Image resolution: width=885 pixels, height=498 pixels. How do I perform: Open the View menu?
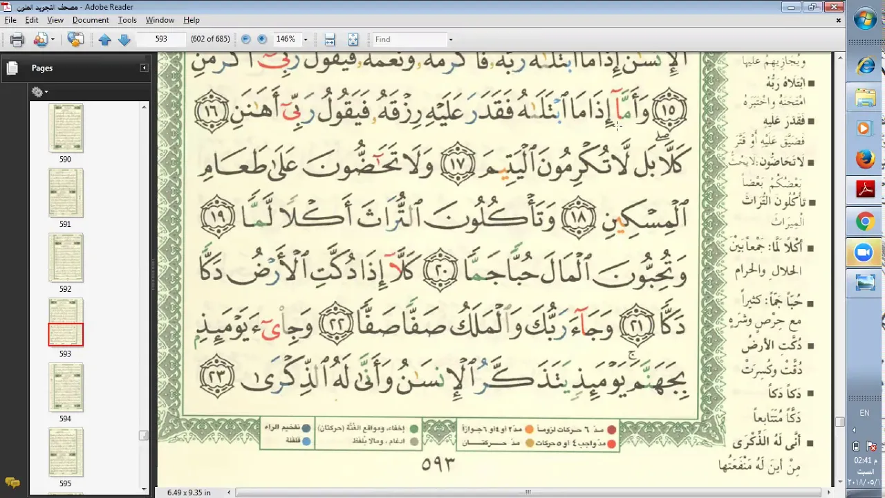(55, 20)
